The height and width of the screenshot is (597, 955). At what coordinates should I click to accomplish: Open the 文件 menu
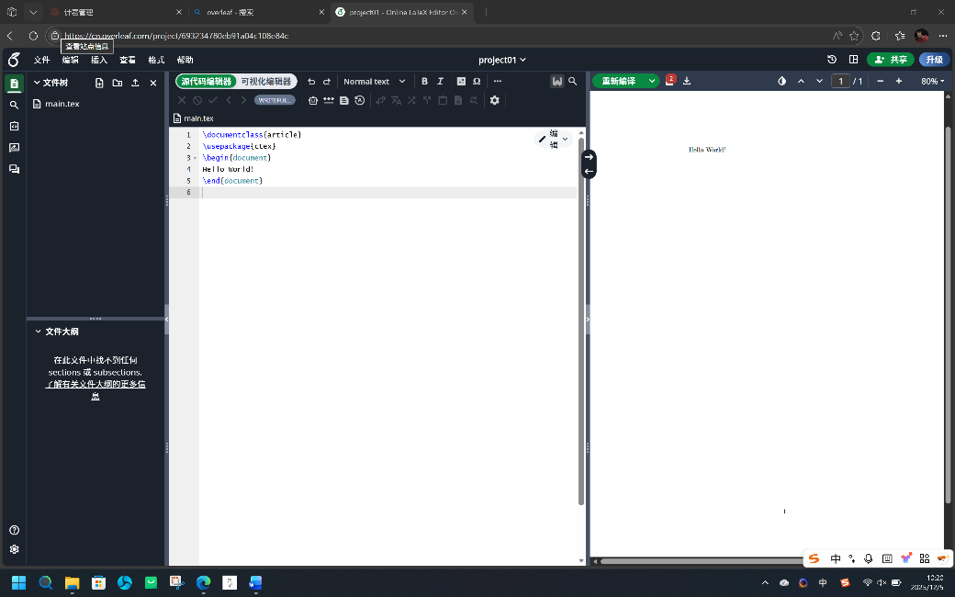point(41,60)
